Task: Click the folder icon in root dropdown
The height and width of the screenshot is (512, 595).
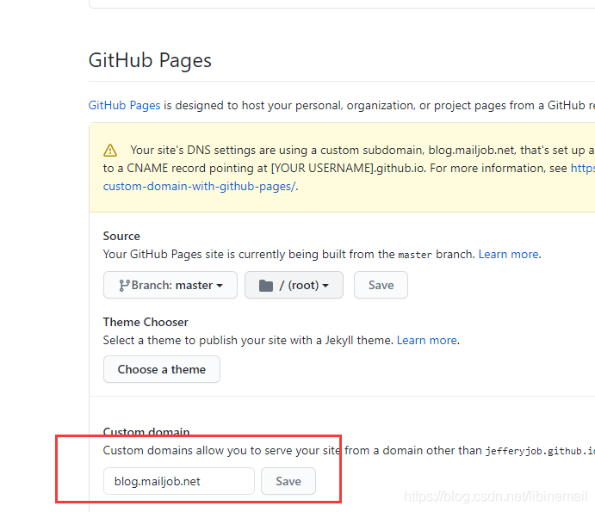Action: pos(265,285)
